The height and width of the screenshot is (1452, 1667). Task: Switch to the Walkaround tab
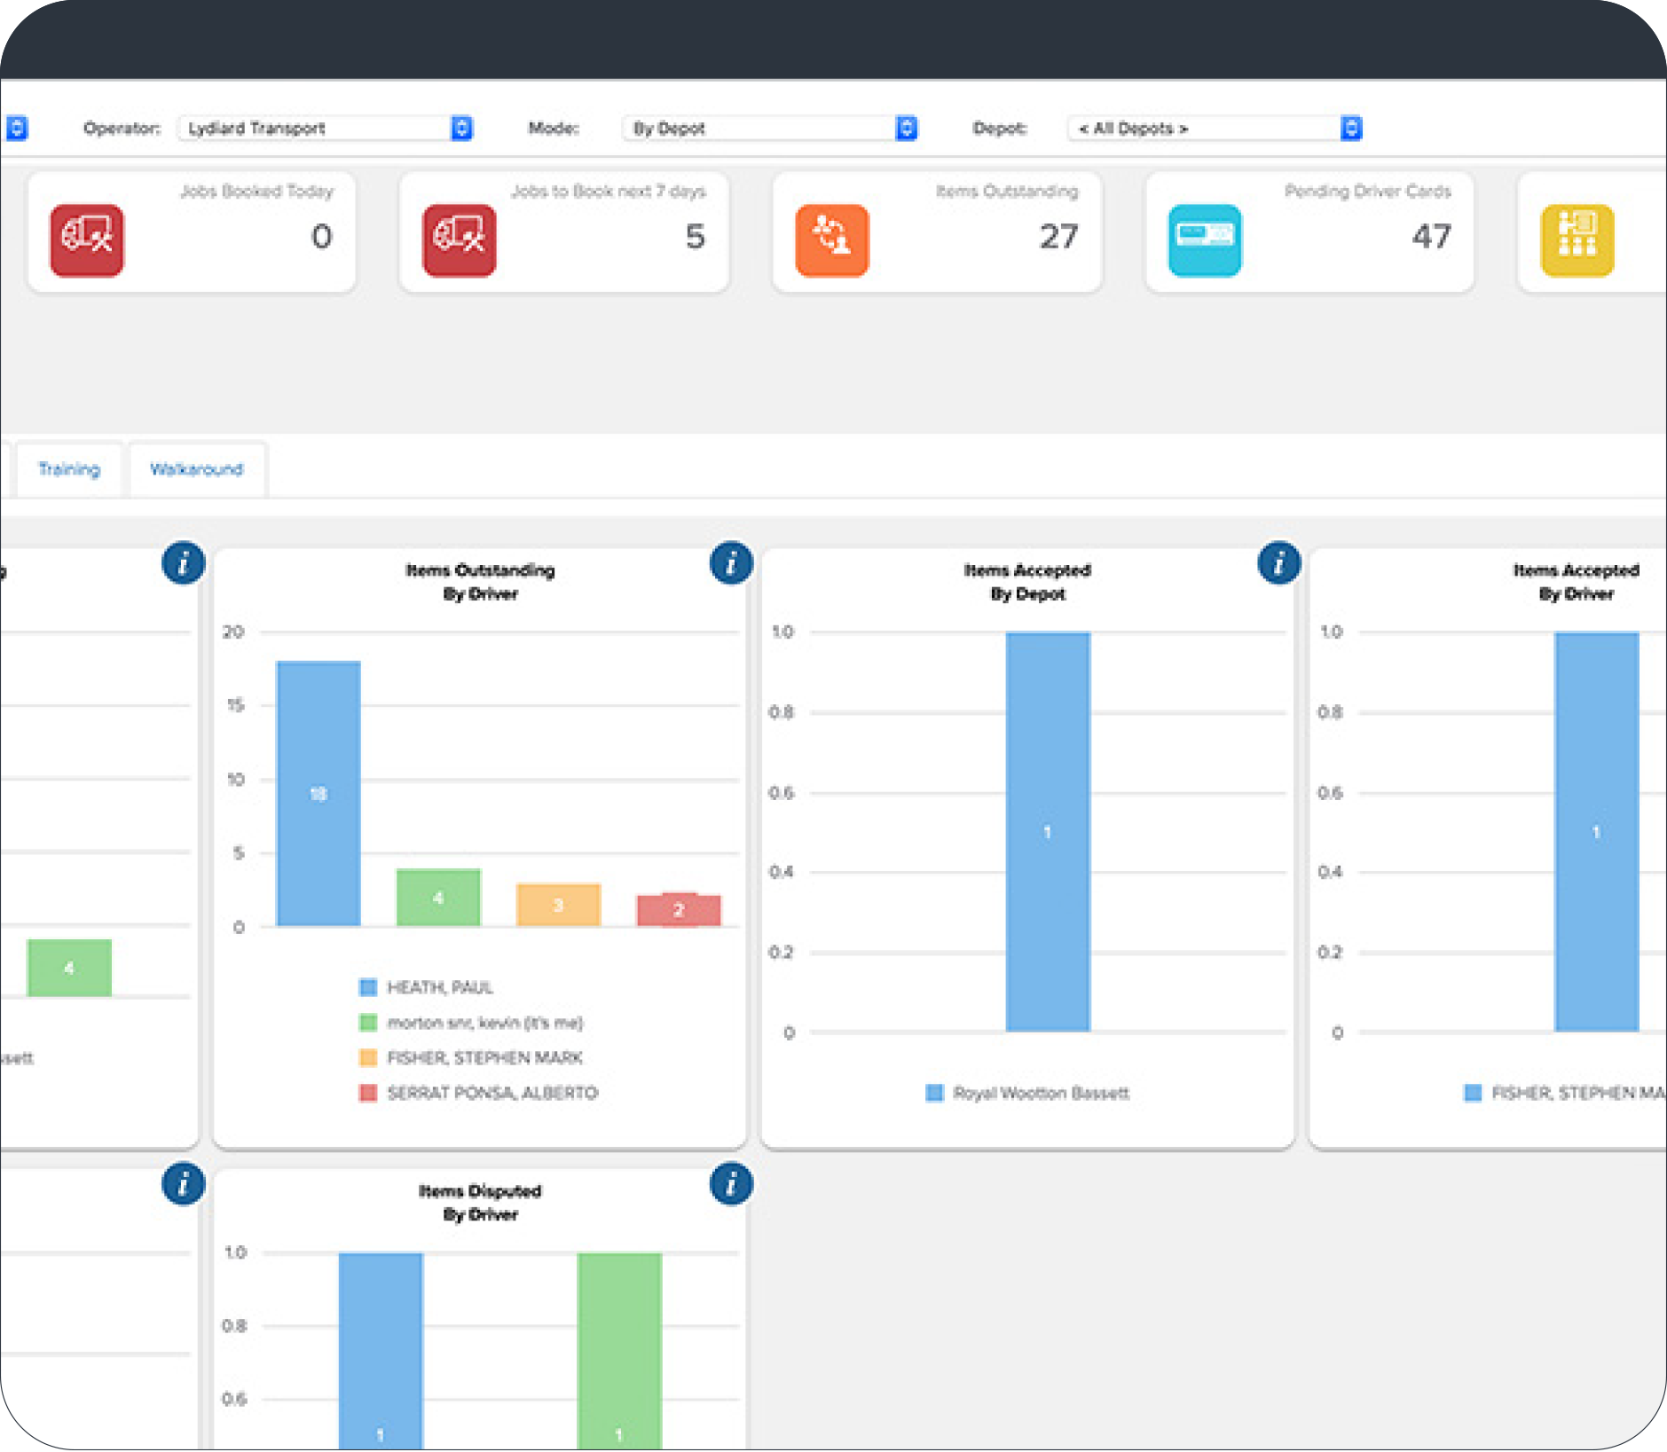pyautogui.click(x=196, y=469)
